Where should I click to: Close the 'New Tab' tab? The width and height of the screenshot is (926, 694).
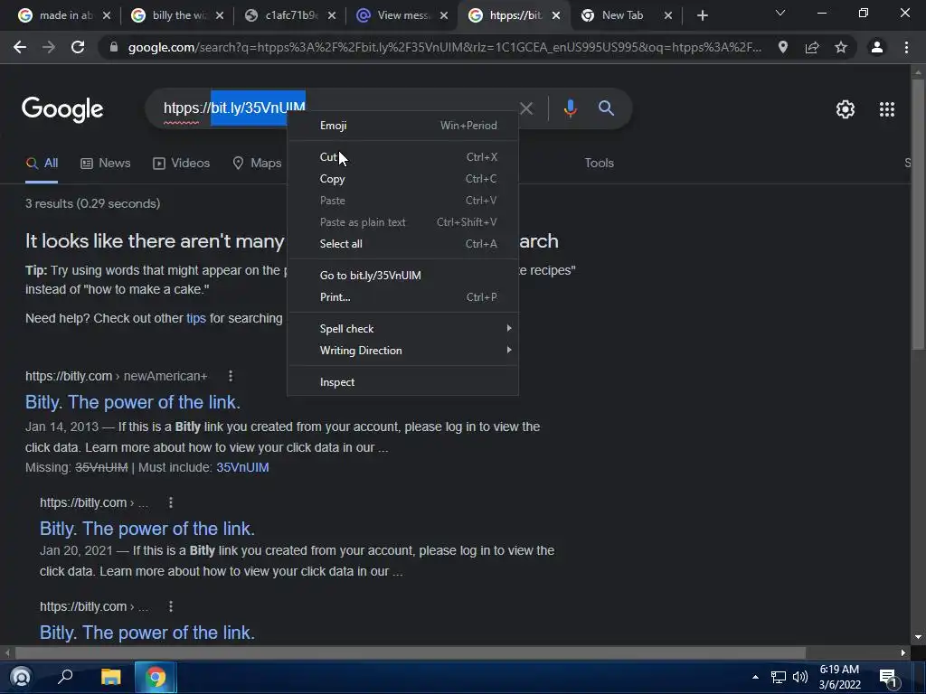(x=668, y=16)
